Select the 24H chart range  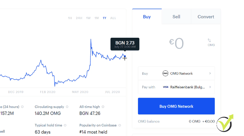[x=79, y=18]
